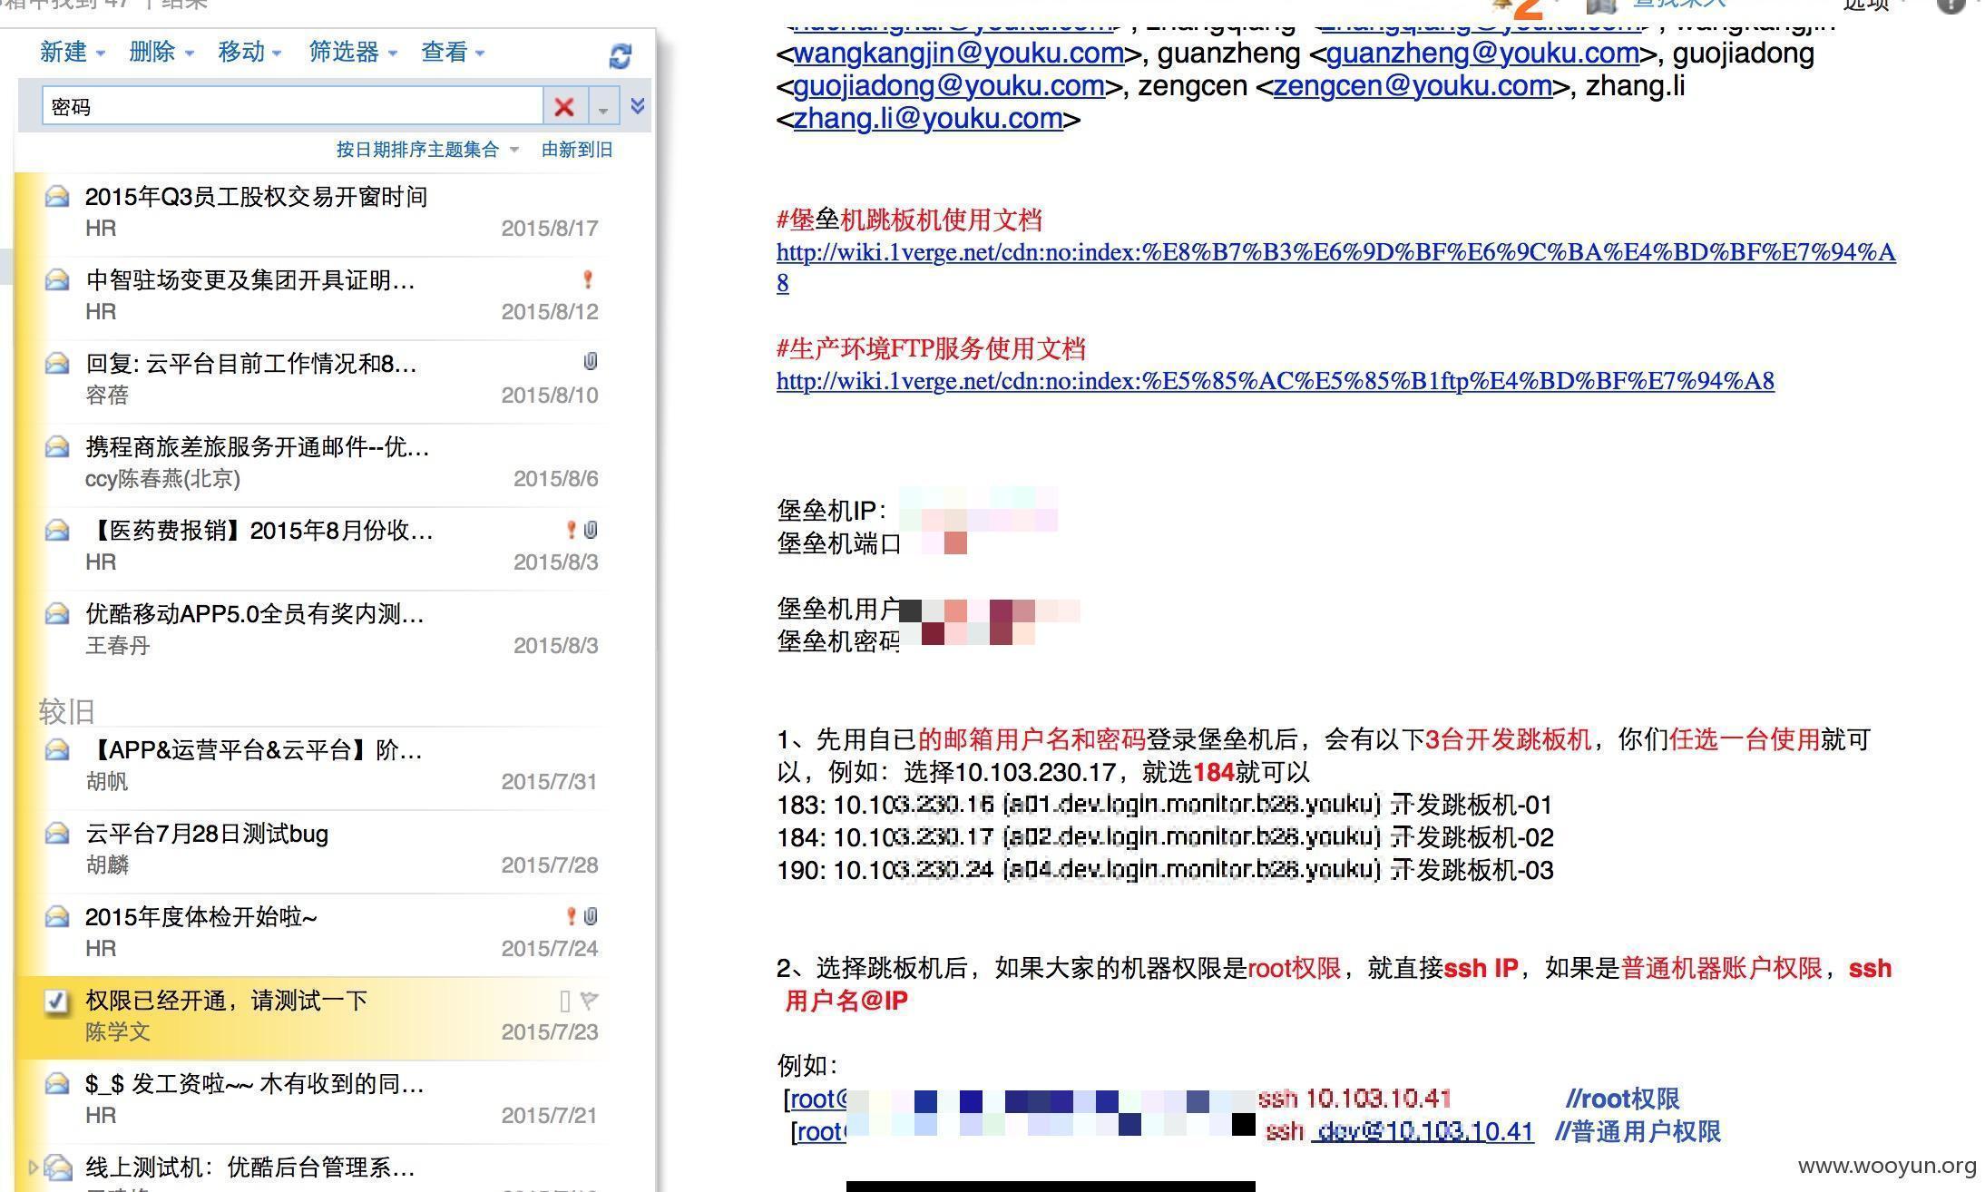Open link guanzheng@youku.com
The width and height of the screenshot is (1985, 1192).
pos(1482,53)
